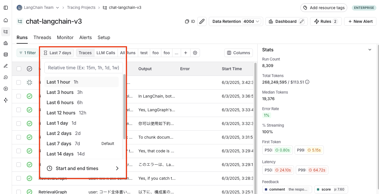379x194 pixels.
Task: Click the L team avatar
Action: tap(19, 8)
